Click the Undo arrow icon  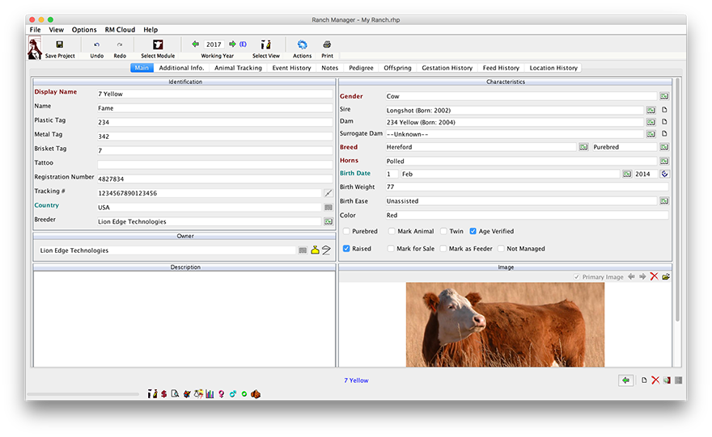pos(97,45)
